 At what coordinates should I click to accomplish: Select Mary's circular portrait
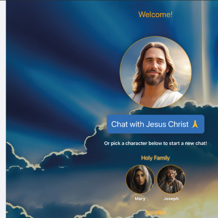[140, 179]
